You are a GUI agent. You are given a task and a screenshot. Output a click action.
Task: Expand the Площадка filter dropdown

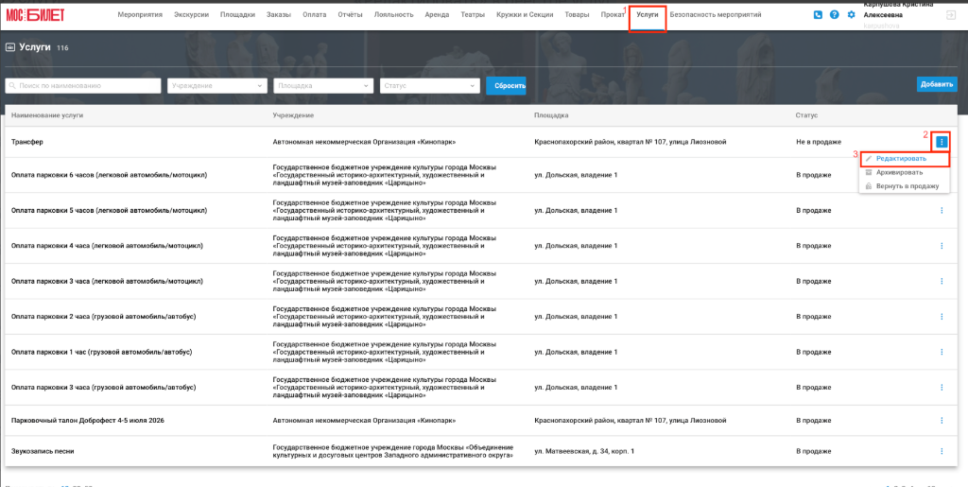click(323, 86)
